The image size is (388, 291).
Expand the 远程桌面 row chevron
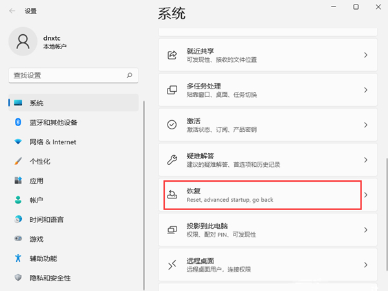[366, 264]
